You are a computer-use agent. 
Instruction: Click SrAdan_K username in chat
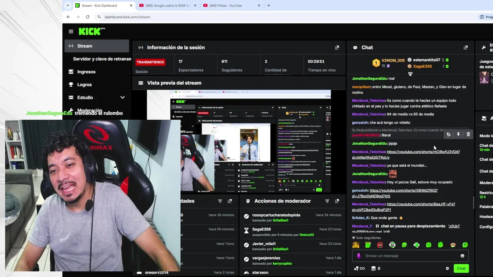[x=361, y=218]
